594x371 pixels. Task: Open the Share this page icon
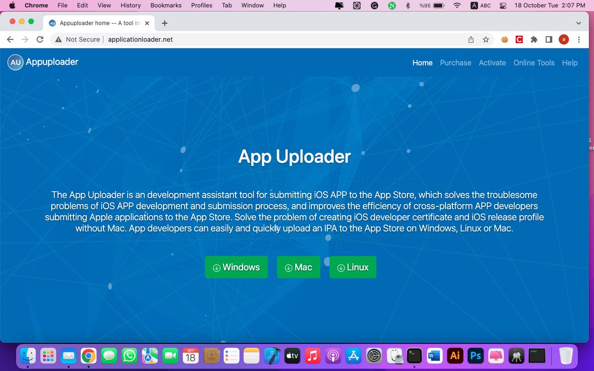pyautogui.click(x=471, y=40)
